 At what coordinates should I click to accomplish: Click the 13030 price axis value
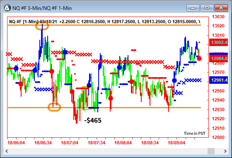point(218,17)
